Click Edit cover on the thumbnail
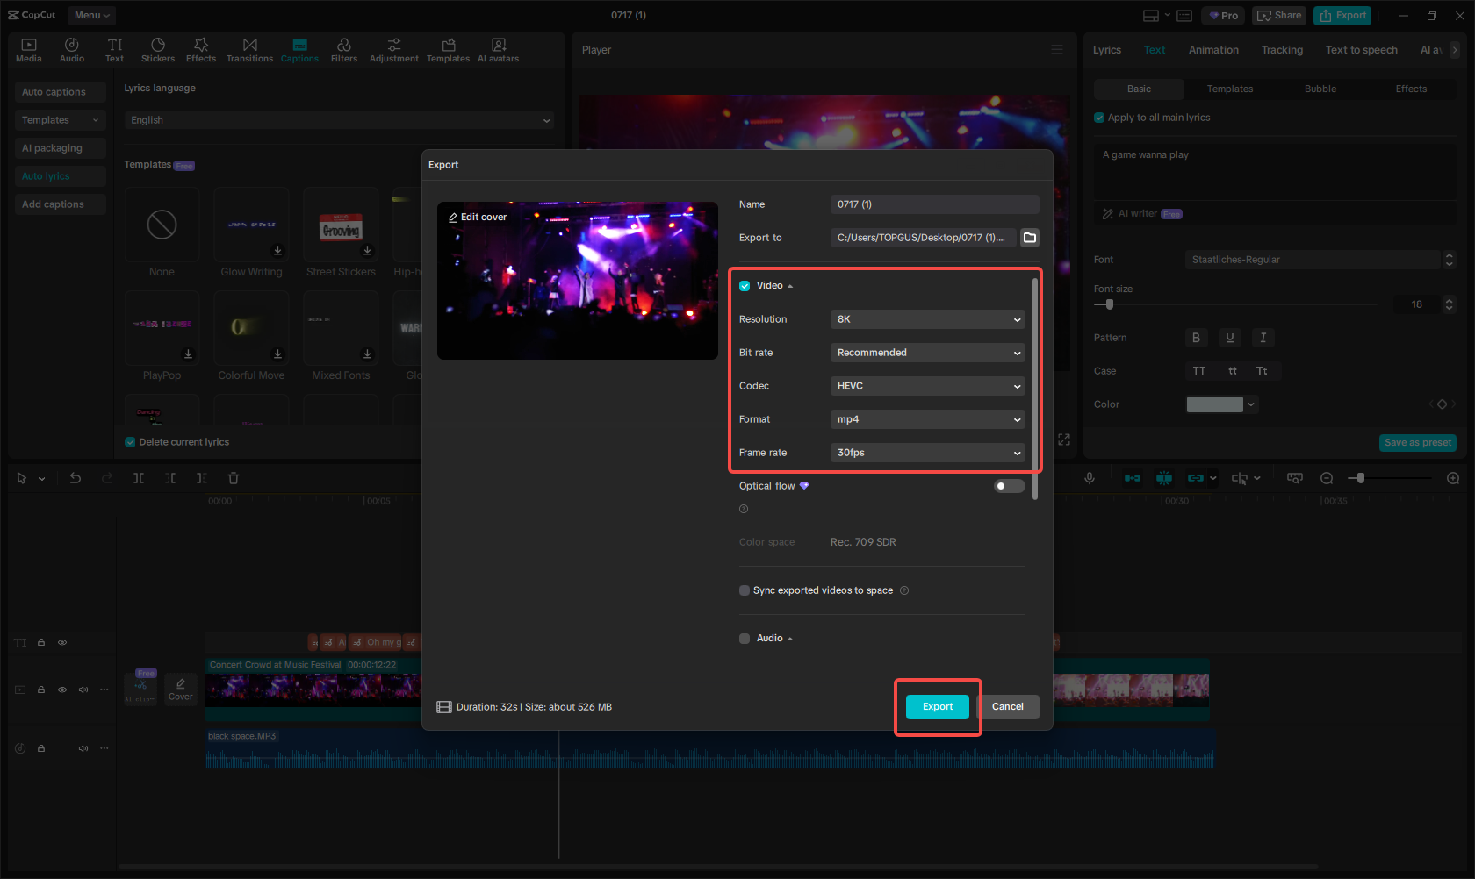 pyautogui.click(x=478, y=218)
